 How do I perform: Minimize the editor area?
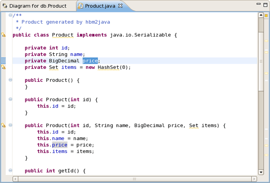pyautogui.click(x=259, y=4)
